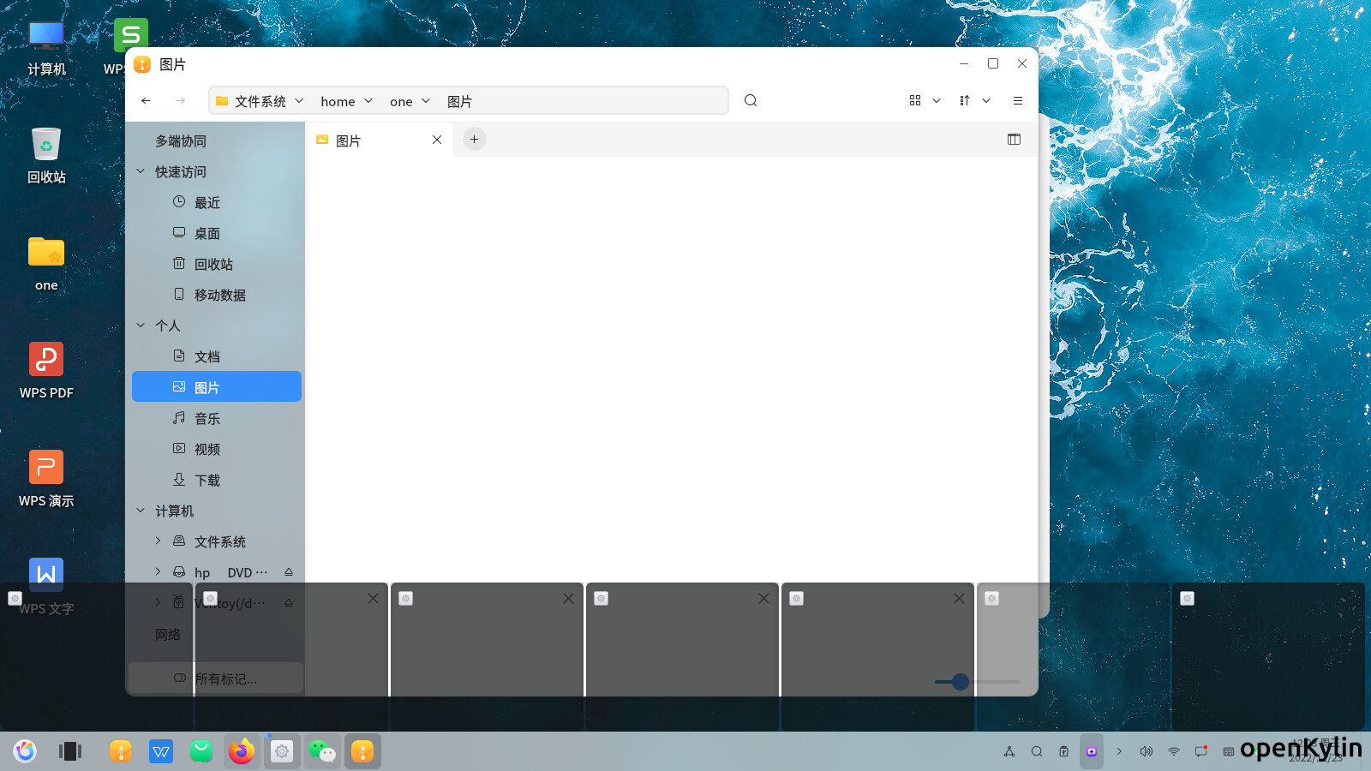Open dropdown next to home in path
Image resolution: width=1371 pixels, height=771 pixels.
pyautogui.click(x=368, y=101)
